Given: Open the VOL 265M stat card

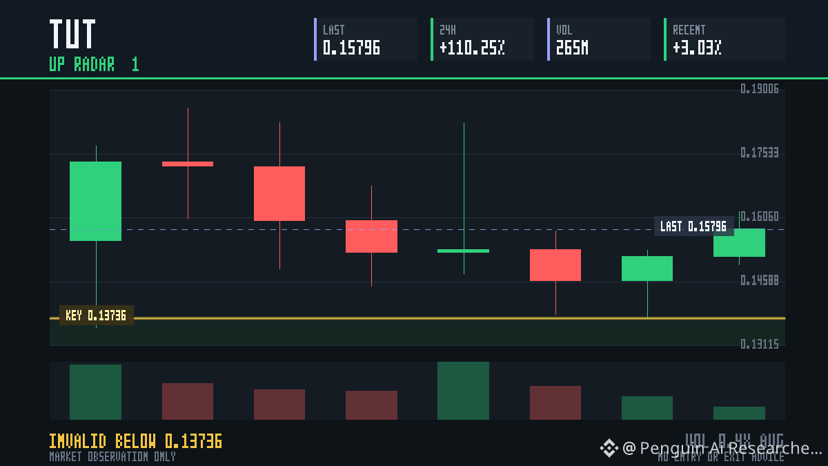Looking at the screenshot, I should [599, 39].
